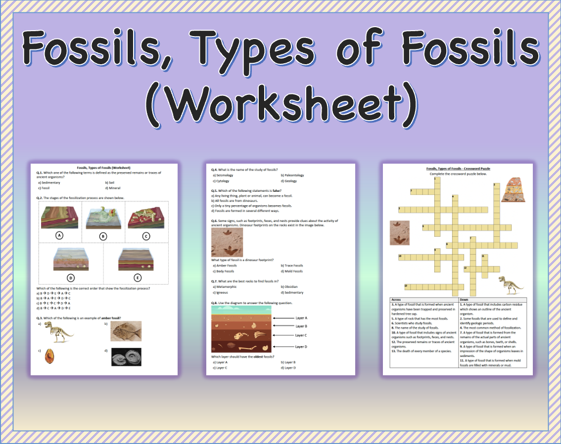Click the ammonite fossil photo in Q.3 option d

tap(128, 357)
